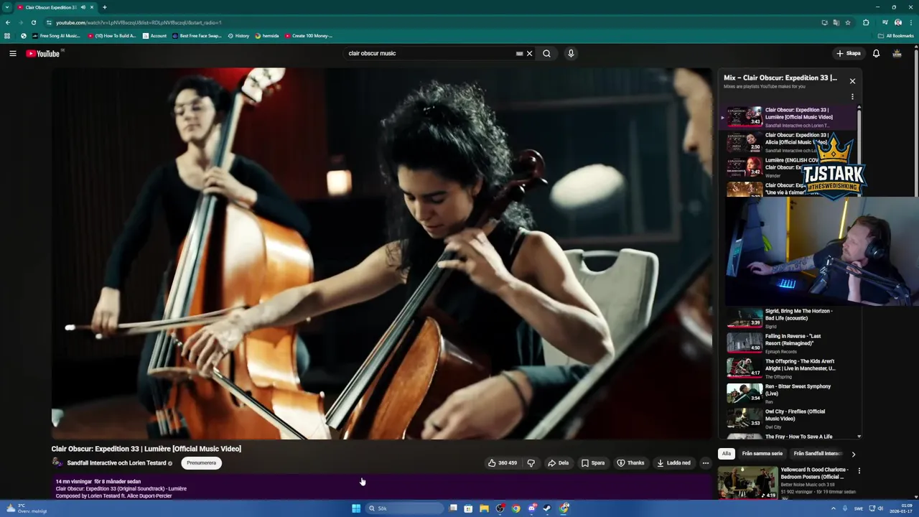
Task: Open the YouTube notifications bell
Action: pyautogui.click(x=876, y=53)
